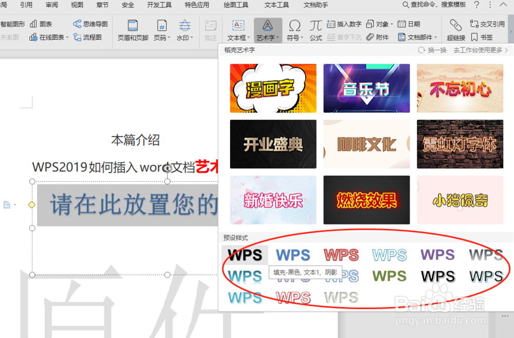The width and height of the screenshot is (514, 338).
Task: Click 在线图表 online chart icon
Action: [33, 37]
